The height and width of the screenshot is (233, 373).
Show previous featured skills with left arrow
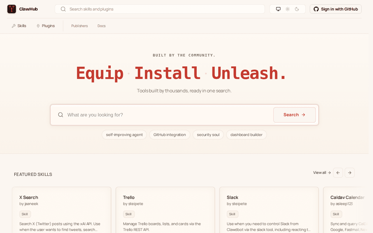[x=338, y=173]
